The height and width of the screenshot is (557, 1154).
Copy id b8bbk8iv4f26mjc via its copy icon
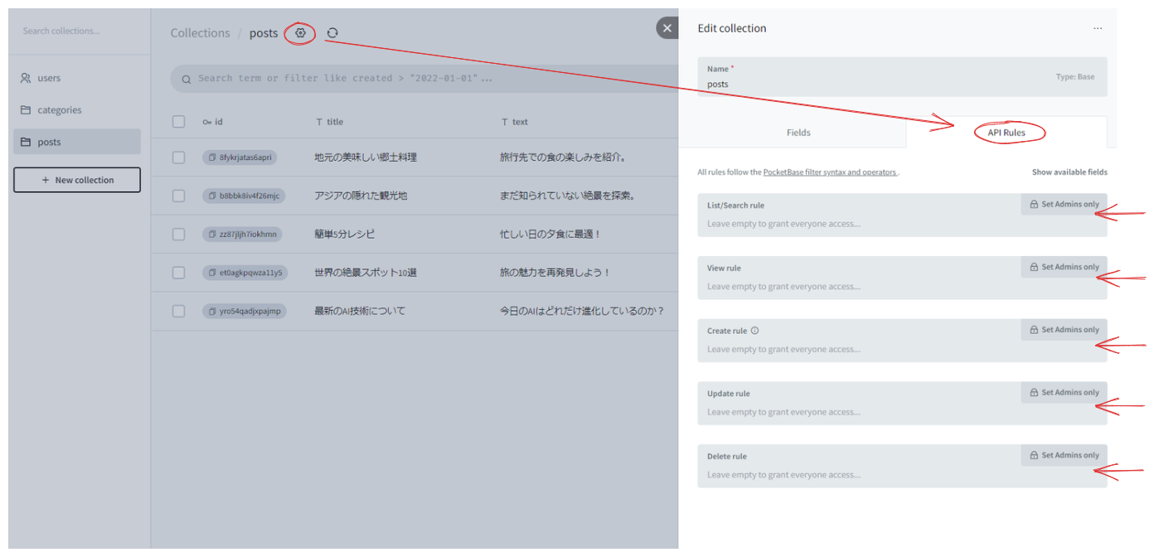point(212,196)
